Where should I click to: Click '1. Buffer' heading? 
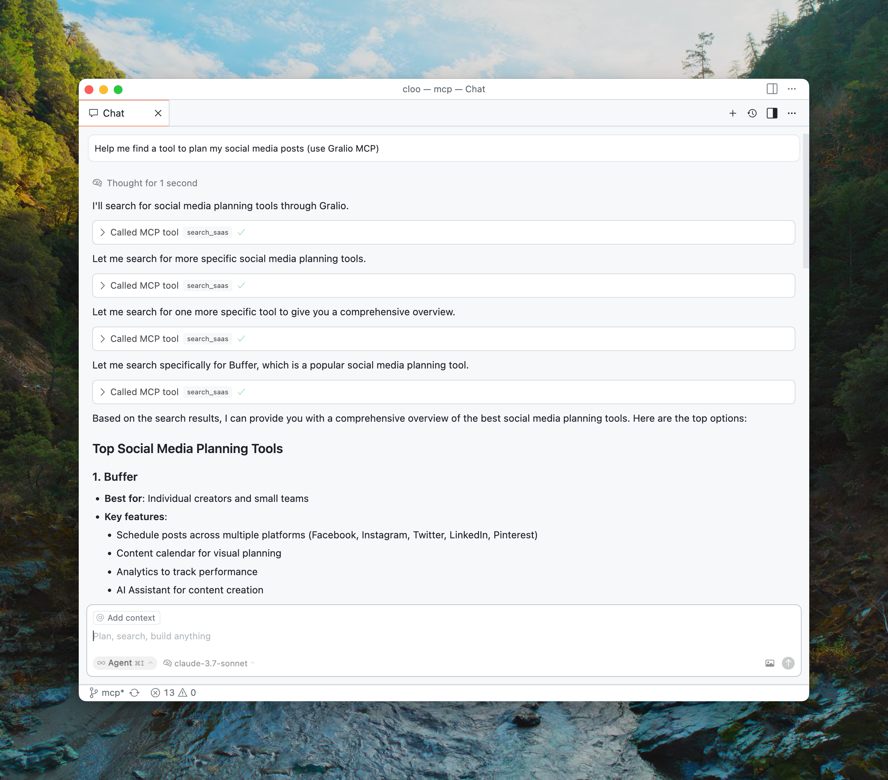[115, 477]
